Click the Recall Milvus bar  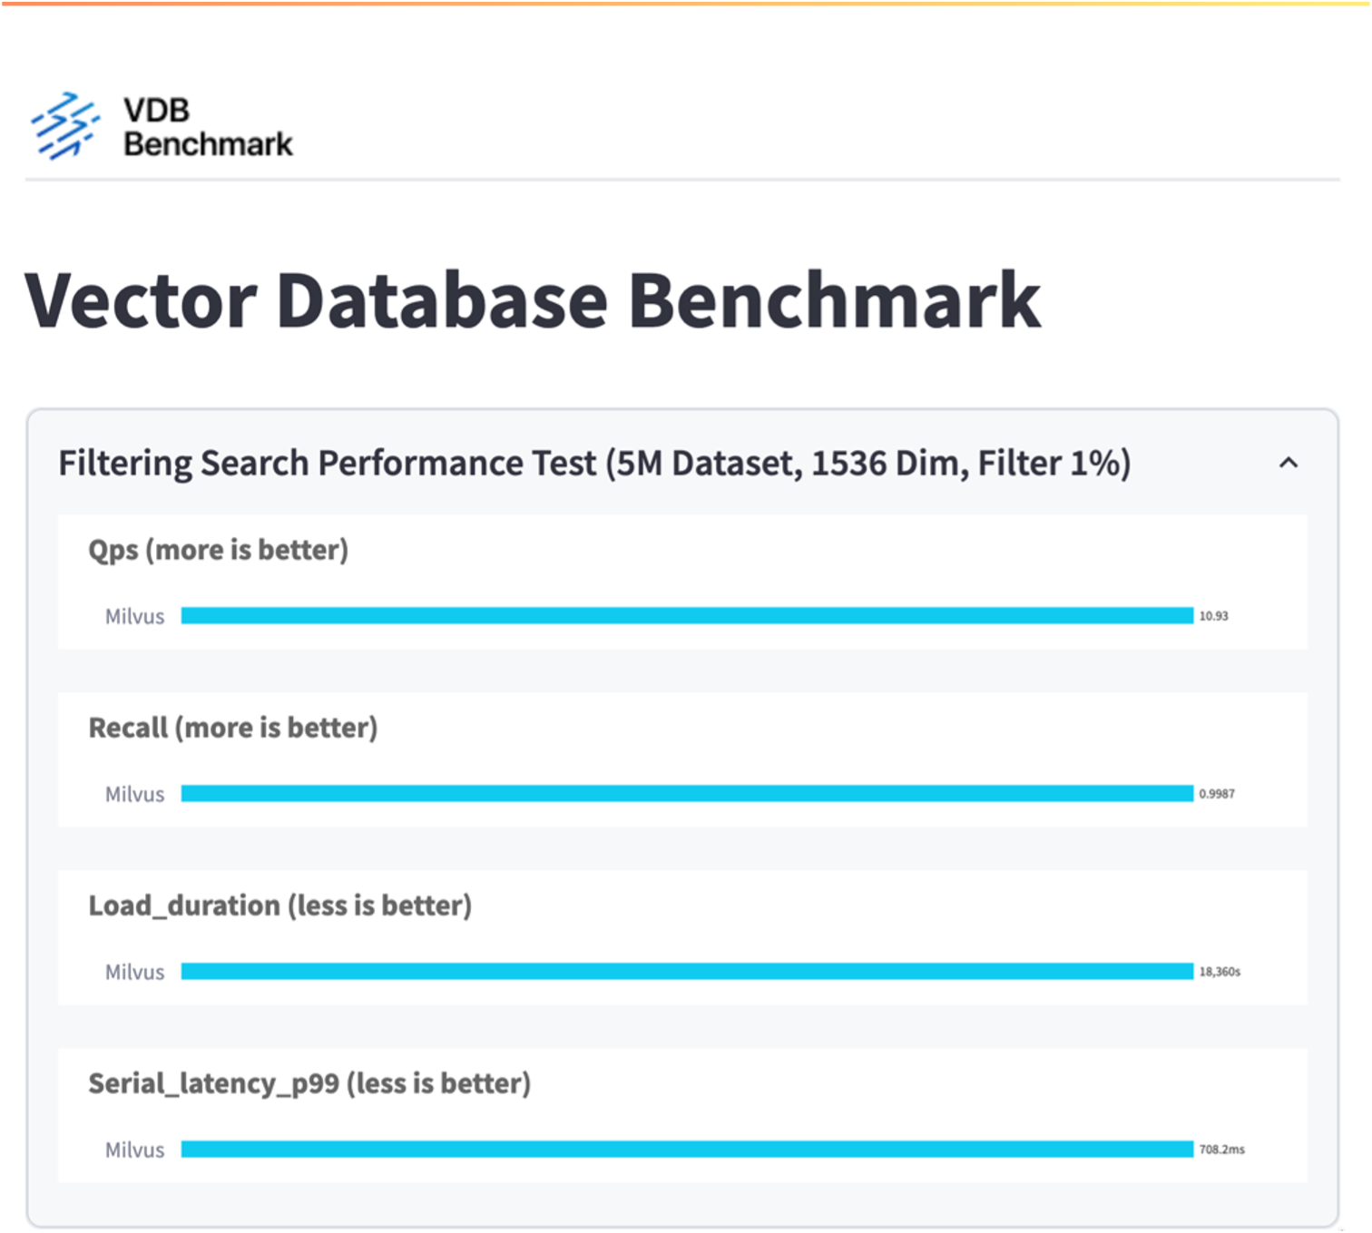tap(687, 794)
